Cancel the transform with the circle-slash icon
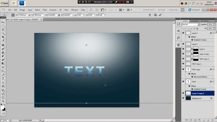217x122 pixels. 155,15
